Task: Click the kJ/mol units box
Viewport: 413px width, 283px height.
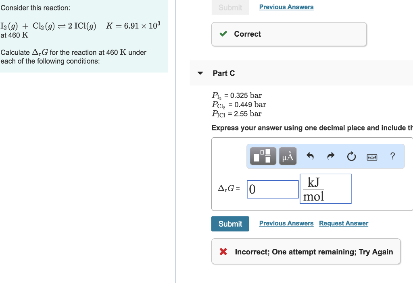Action: (325, 189)
